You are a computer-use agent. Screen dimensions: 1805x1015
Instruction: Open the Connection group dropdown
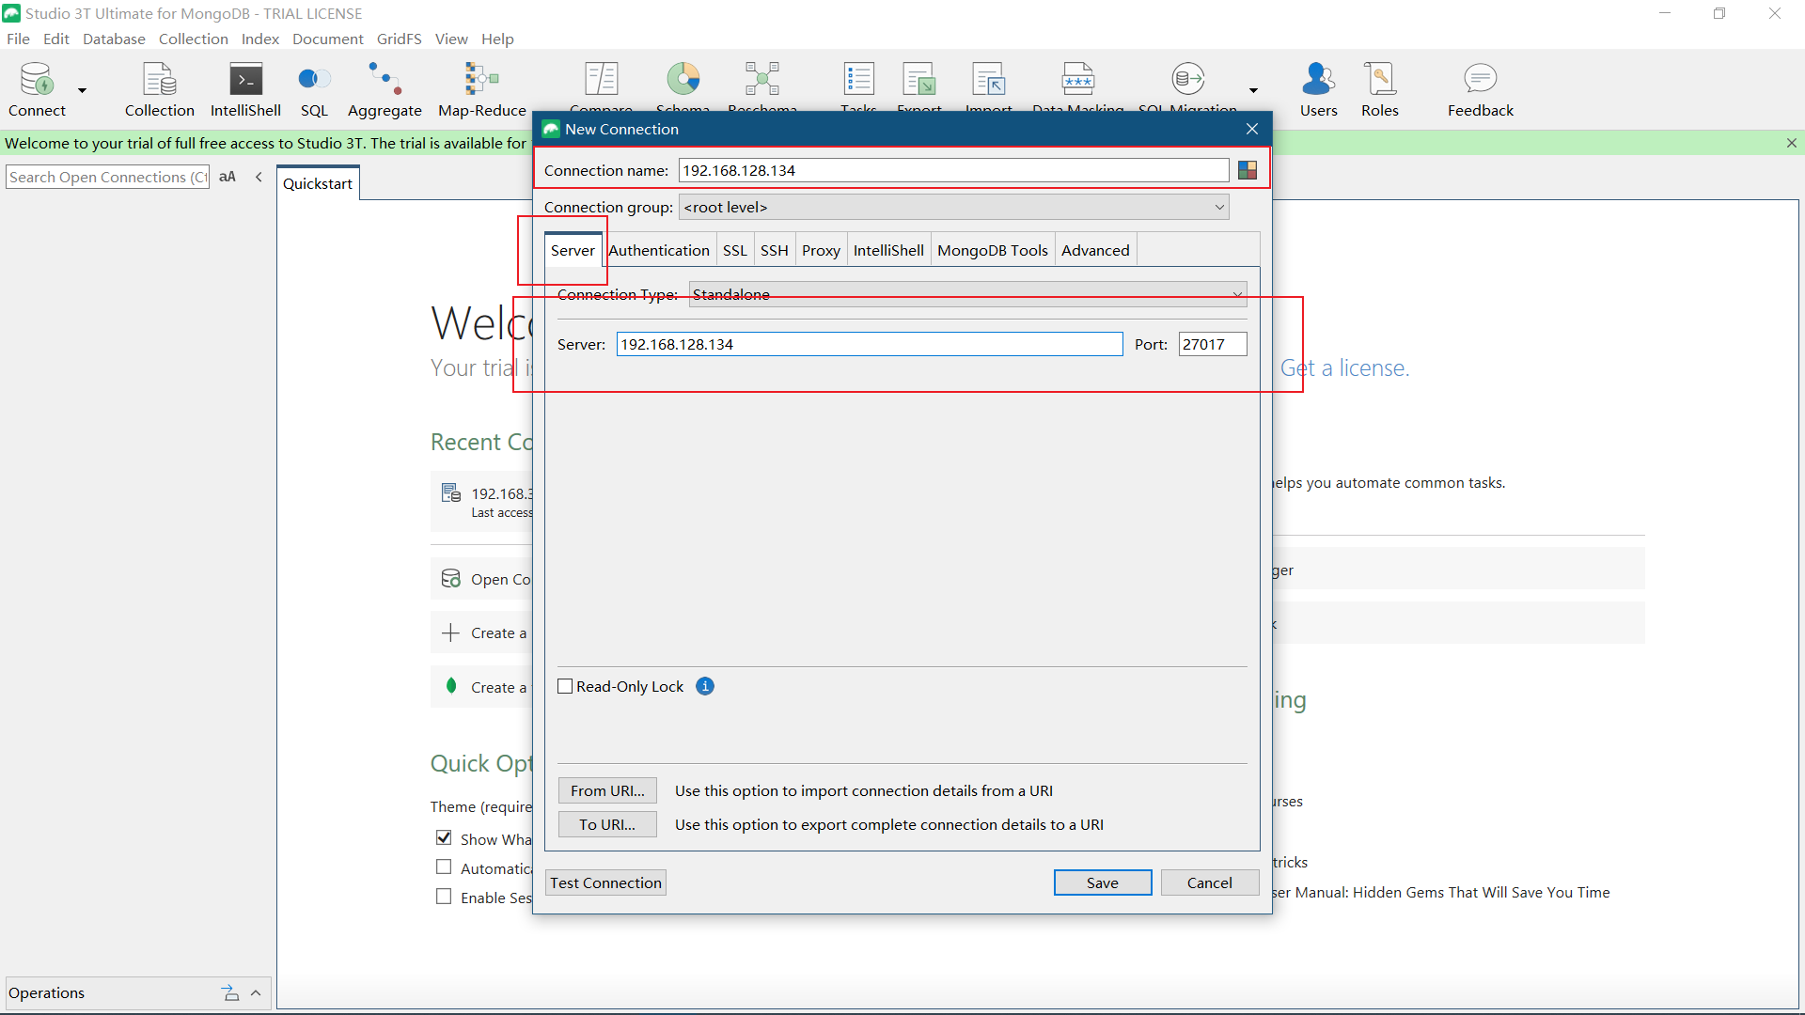click(x=953, y=207)
